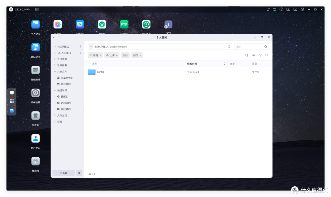Expand the 远程挂载 tree node
331x197 pixels.
[55, 65]
